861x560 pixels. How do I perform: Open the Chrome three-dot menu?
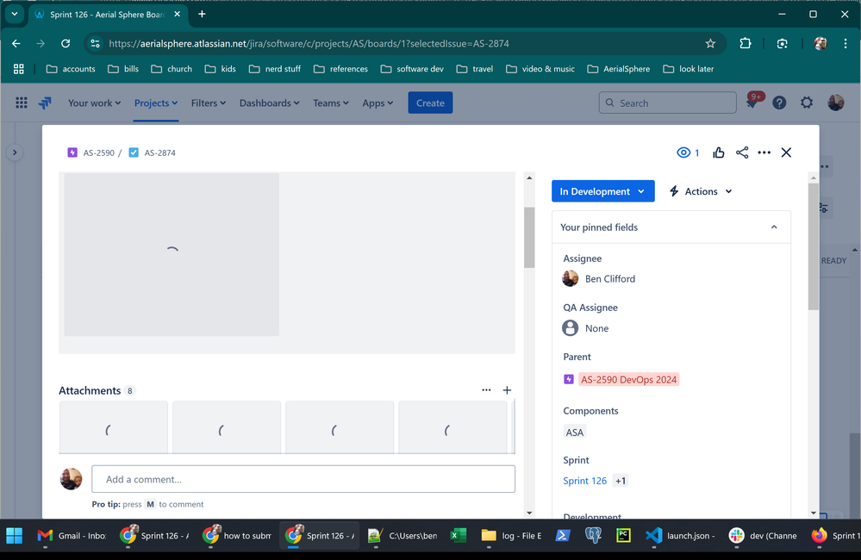(x=845, y=43)
